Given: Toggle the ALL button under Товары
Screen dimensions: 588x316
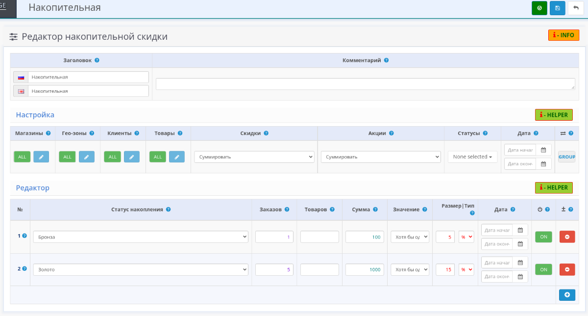Looking at the screenshot, I should point(158,157).
